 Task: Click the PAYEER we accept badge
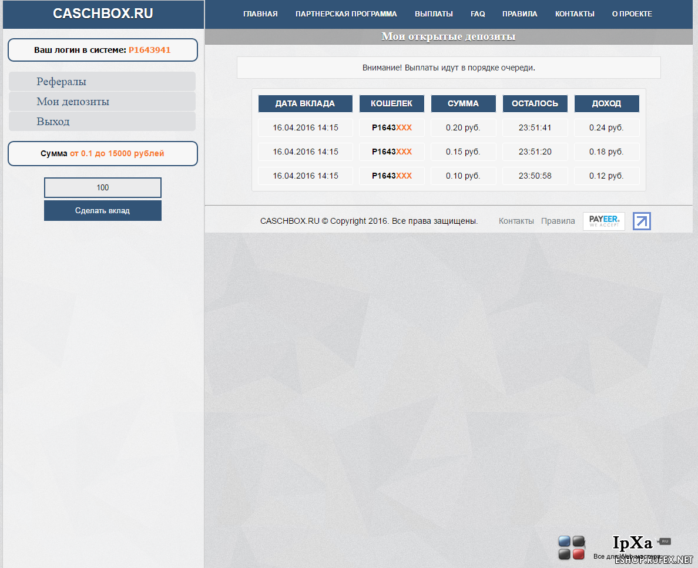tap(603, 221)
